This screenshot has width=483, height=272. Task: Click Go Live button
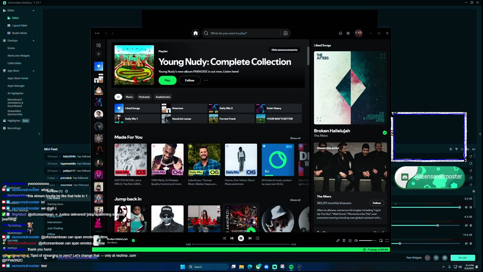click(463, 258)
